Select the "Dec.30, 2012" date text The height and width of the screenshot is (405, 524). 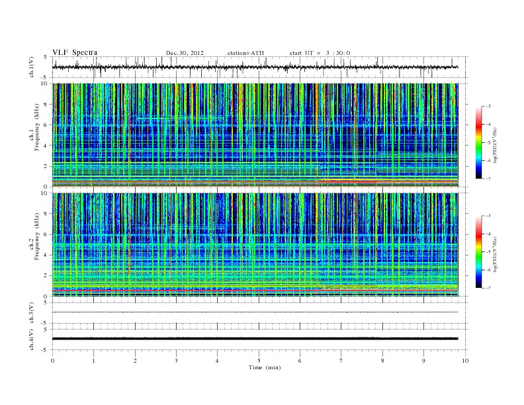coord(185,53)
